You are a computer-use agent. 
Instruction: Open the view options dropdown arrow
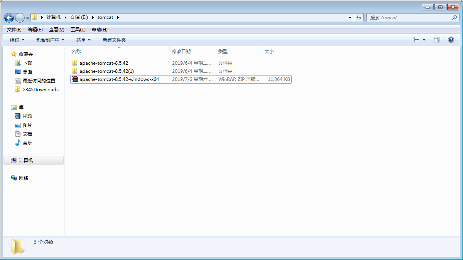tap(424, 40)
